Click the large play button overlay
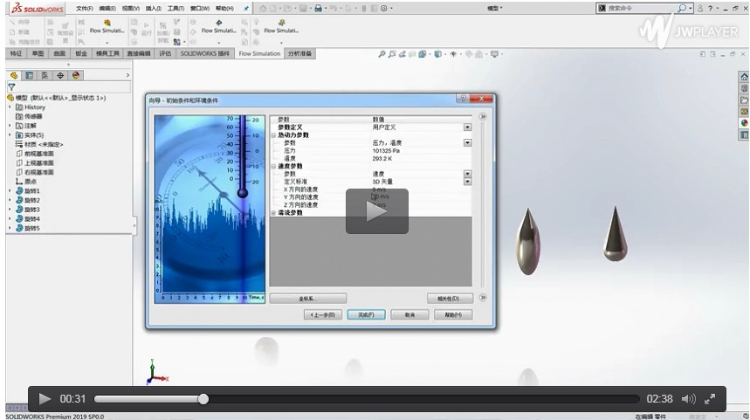Image resolution: width=750 pixels, height=420 pixels. [x=376, y=211]
